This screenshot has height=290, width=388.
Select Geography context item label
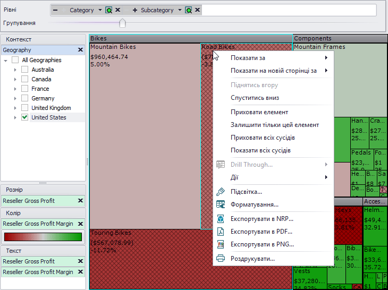(17, 50)
